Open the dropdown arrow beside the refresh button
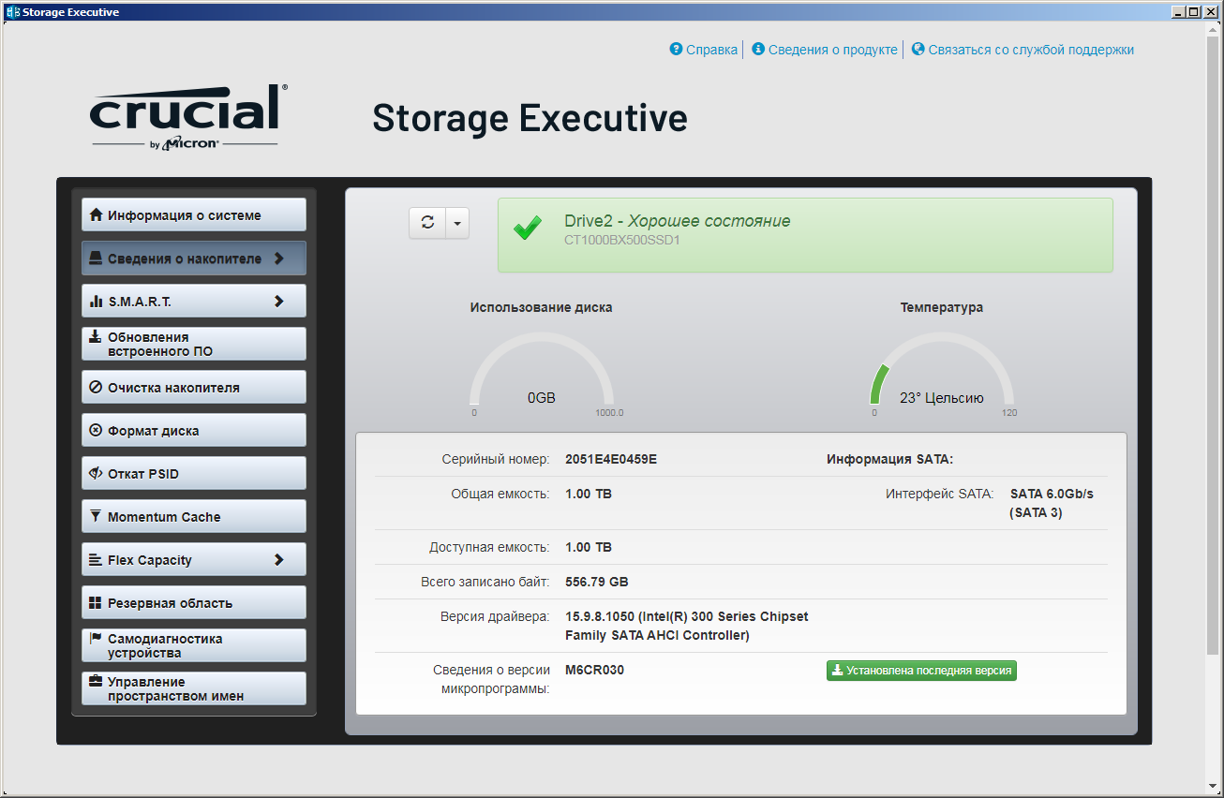 tap(456, 224)
